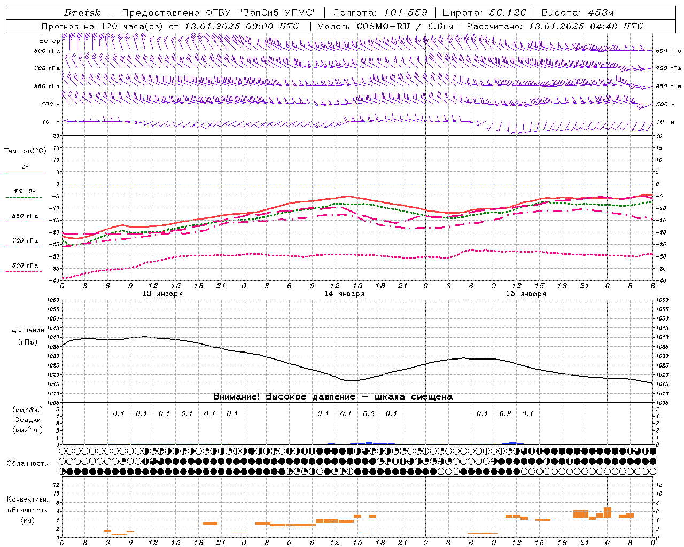Click the 'Давление' pressure label
This screenshot has width=684, height=547.
28,330
